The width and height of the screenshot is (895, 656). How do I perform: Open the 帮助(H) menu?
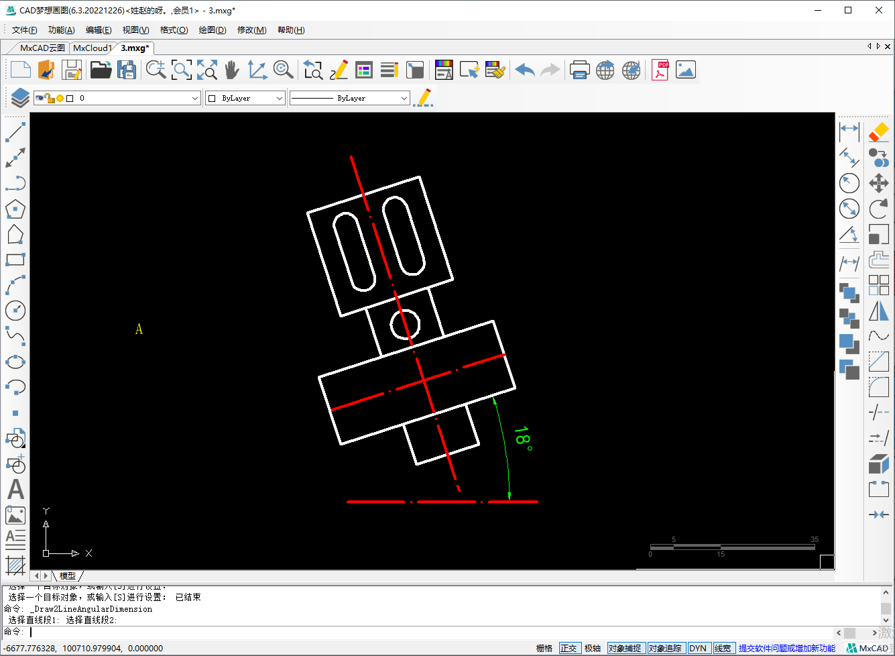coord(291,30)
